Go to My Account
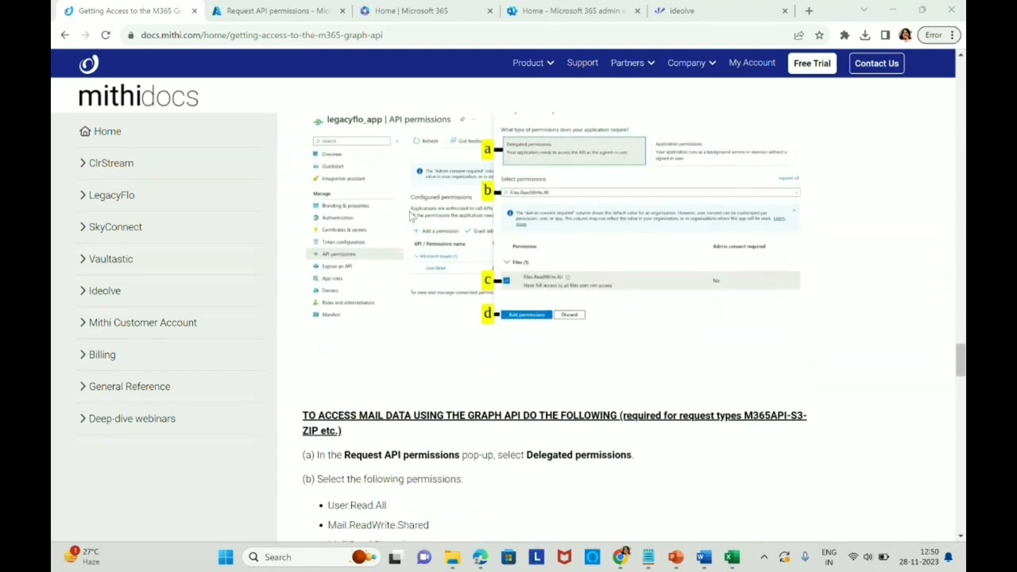This screenshot has height=572, width=1017. pos(752,63)
